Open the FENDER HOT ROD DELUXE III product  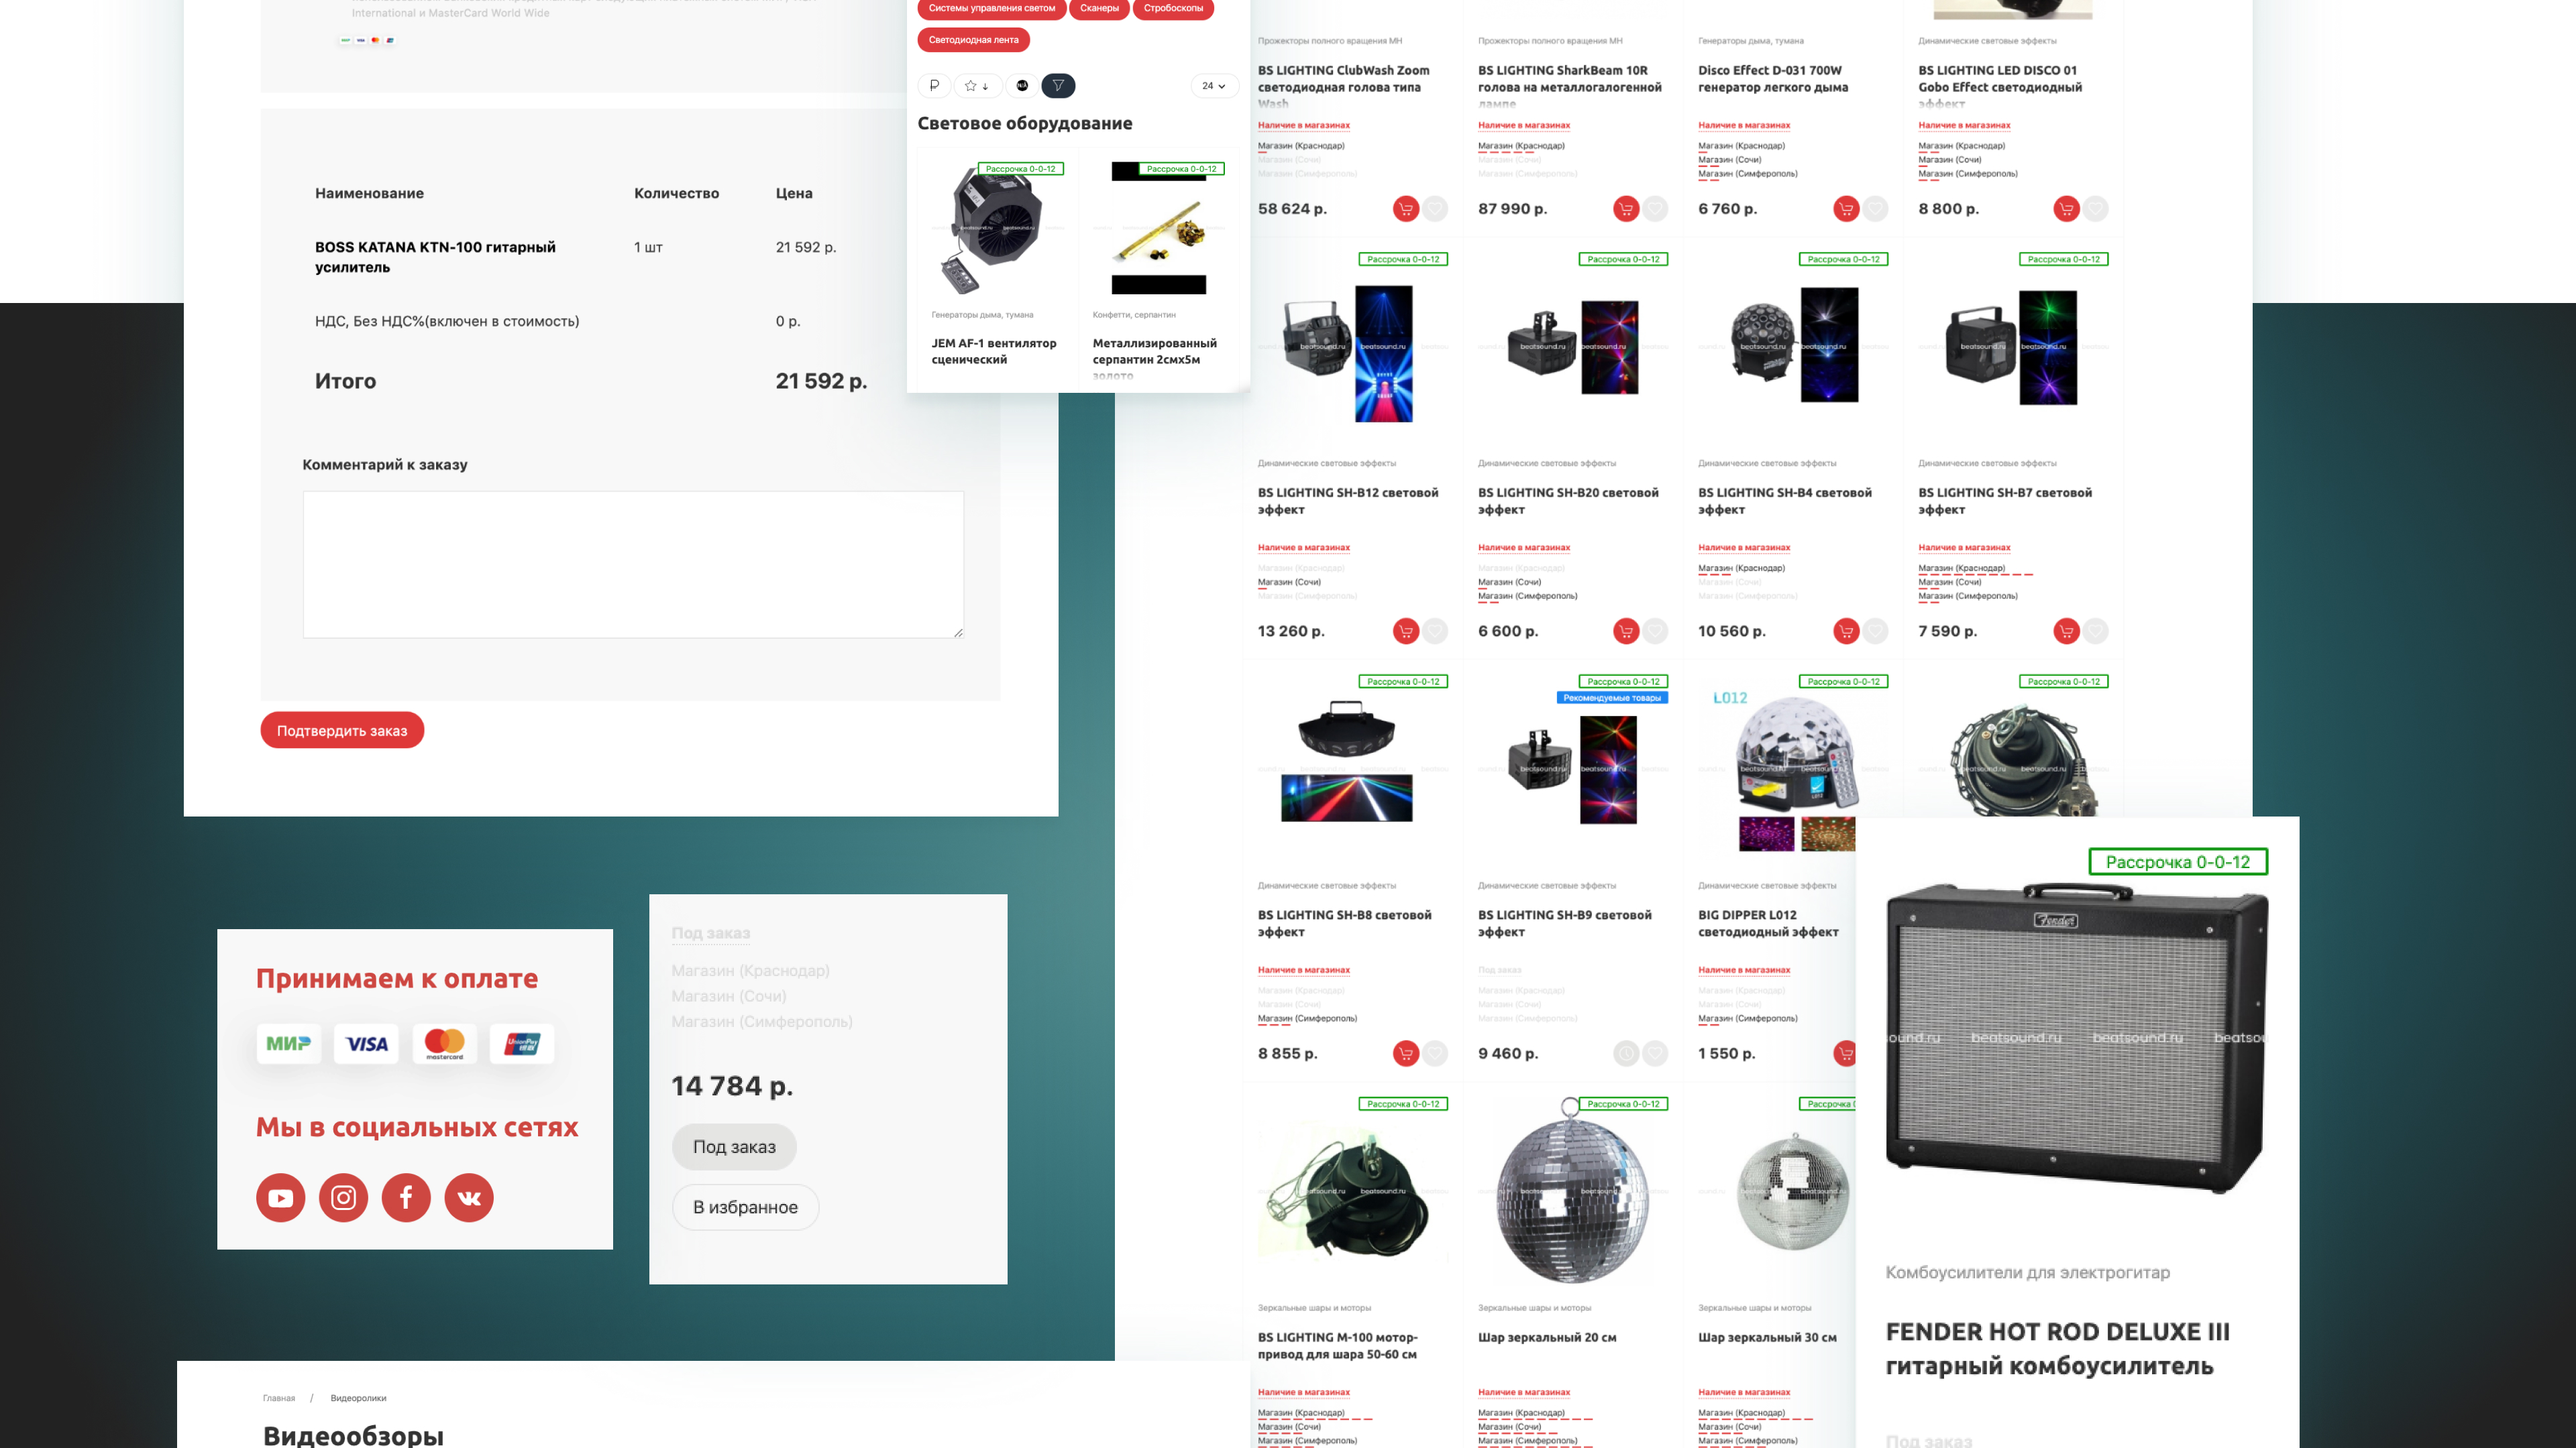pos(2057,1349)
